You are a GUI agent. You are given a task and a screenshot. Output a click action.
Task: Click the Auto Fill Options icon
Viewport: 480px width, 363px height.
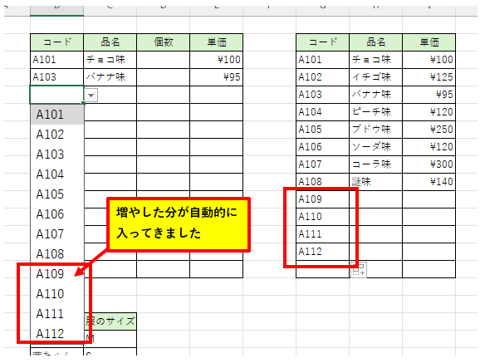tap(359, 270)
